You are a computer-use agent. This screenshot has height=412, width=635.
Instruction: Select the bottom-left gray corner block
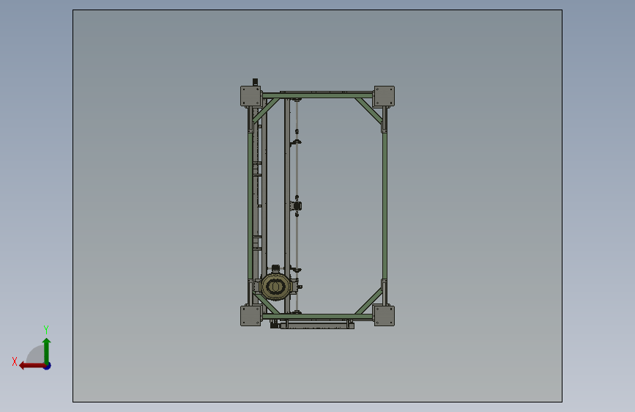(x=250, y=316)
